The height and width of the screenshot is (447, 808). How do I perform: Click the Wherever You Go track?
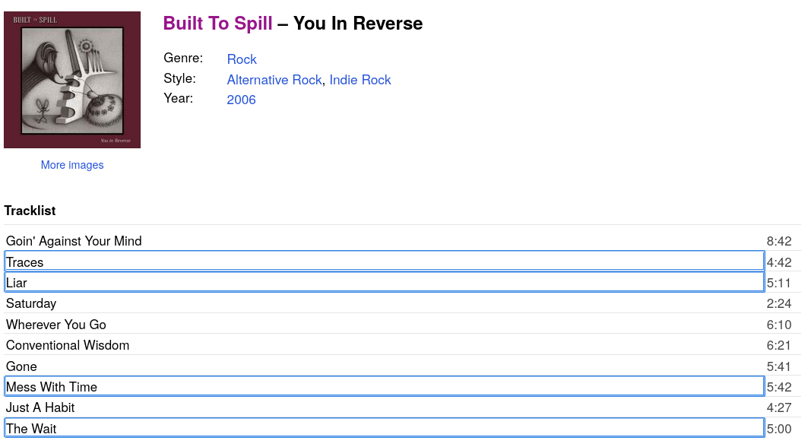[56, 325]
